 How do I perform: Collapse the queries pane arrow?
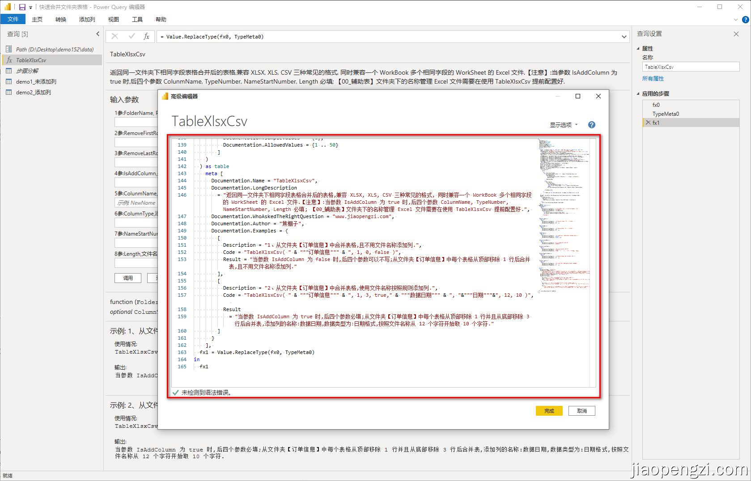point(98,34)
